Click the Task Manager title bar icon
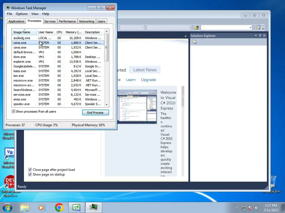285x213 pixels. [x=8, y=8]
